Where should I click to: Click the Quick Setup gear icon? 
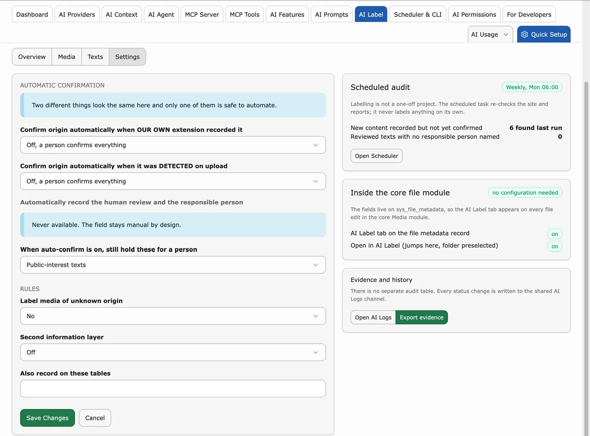pyautogui.click(x=524, y=35)
